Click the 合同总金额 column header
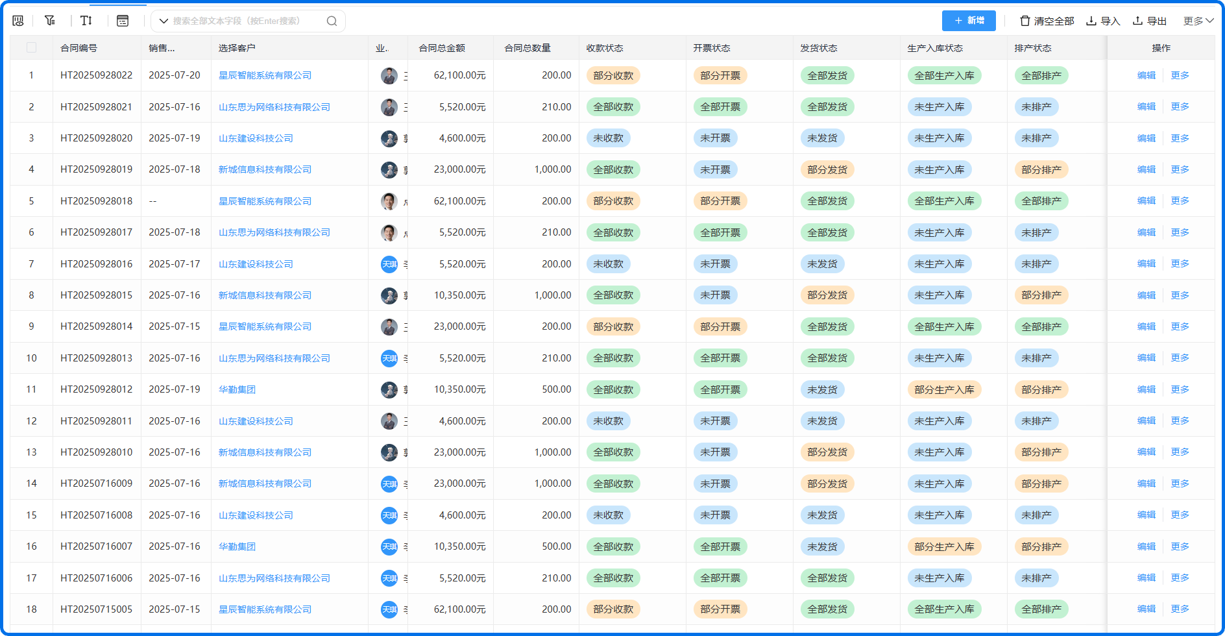 442,48
